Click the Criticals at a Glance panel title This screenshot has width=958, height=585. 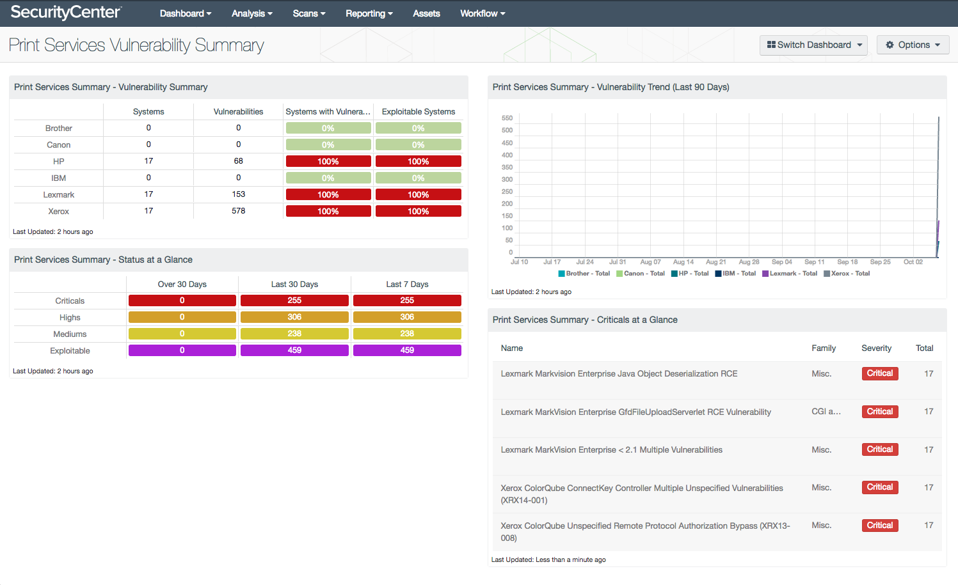pos(585,320)
